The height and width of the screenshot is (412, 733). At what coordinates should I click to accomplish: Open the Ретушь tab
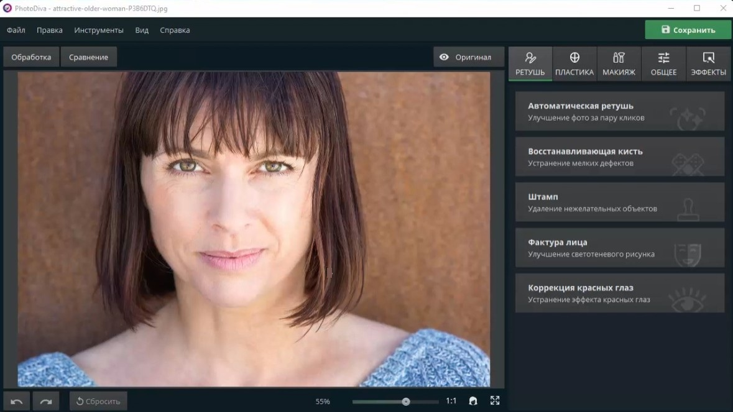530,64
